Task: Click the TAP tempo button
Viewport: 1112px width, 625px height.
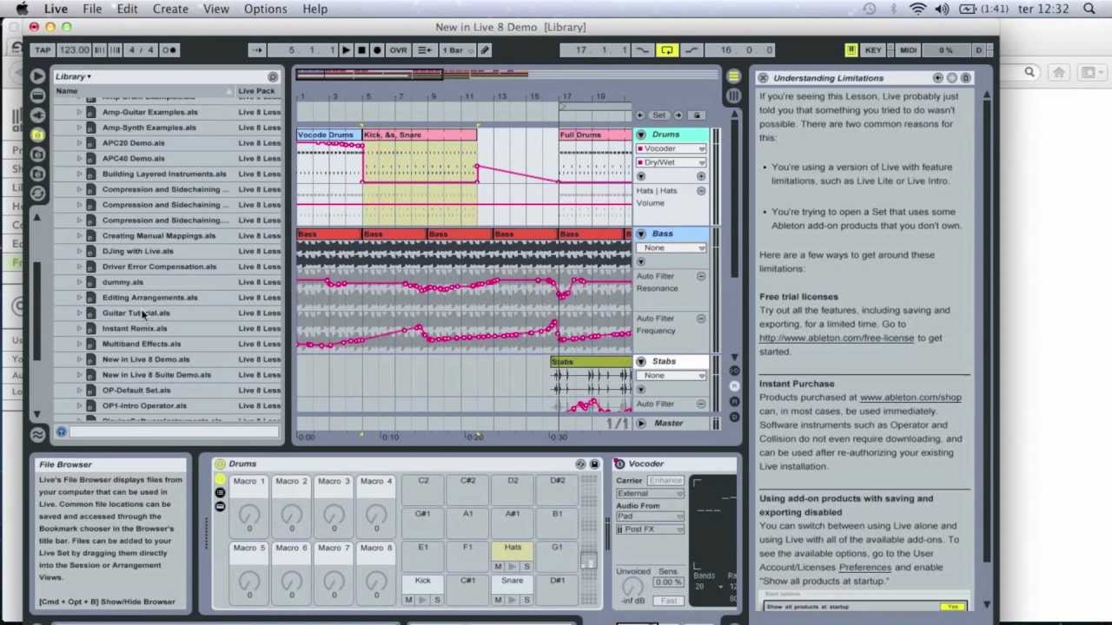Action: 43,50
